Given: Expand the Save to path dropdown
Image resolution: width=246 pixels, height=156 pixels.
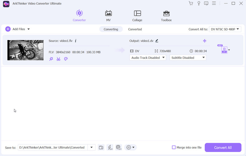Looking at the screenshot, I should tap(91, 147).
